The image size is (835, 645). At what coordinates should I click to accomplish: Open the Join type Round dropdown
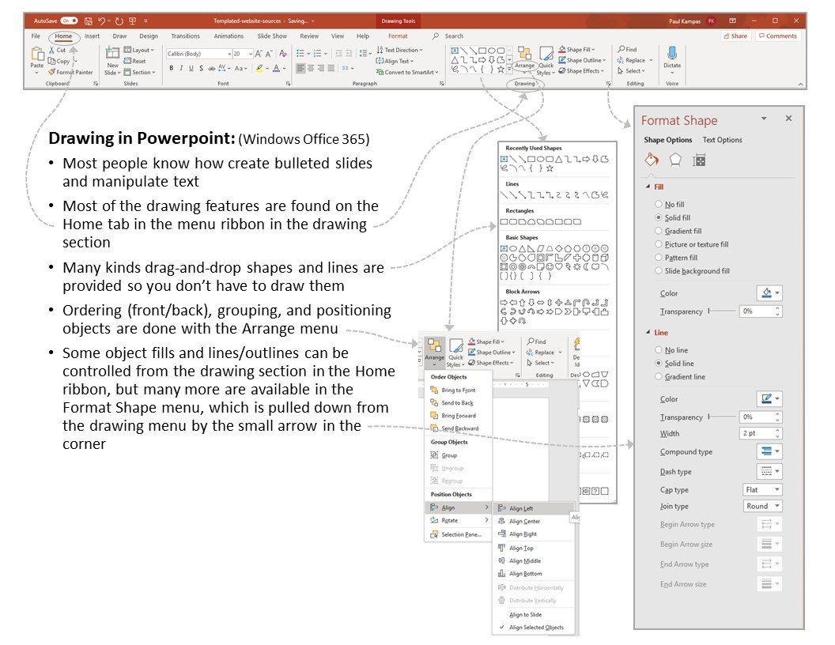[762, 506]
